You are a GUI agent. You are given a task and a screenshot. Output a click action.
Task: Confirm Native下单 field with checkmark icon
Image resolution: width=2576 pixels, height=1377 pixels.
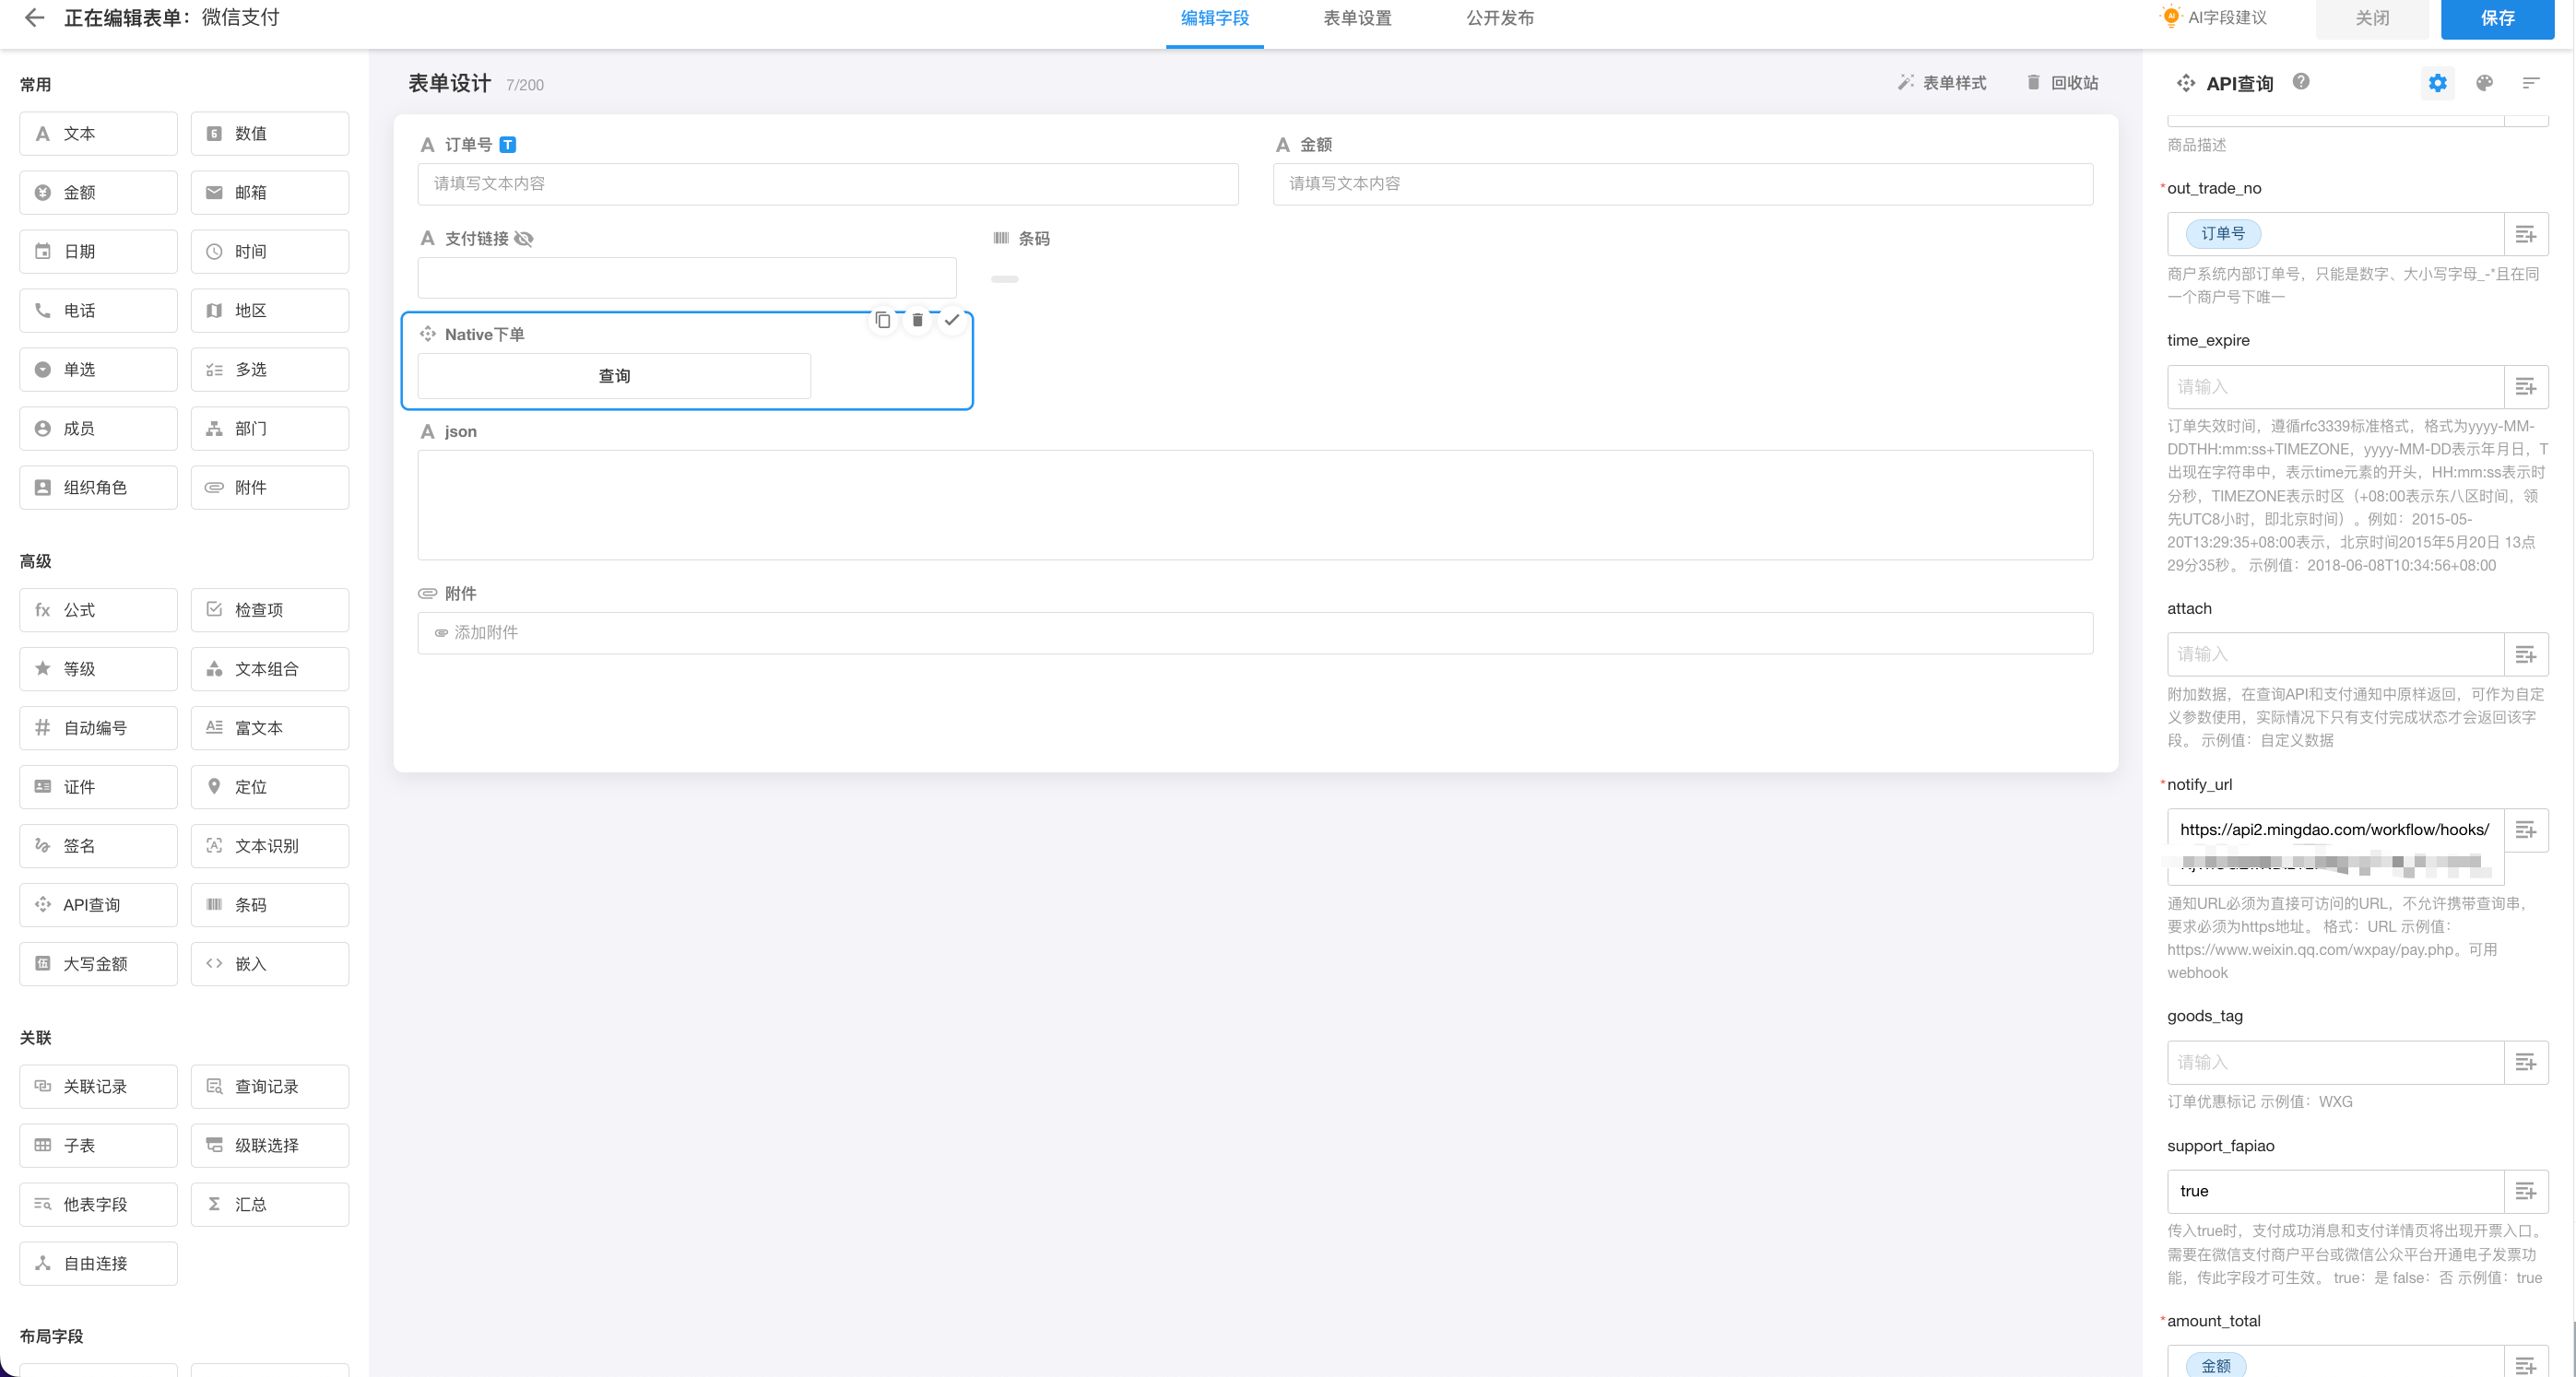(952, 320)
